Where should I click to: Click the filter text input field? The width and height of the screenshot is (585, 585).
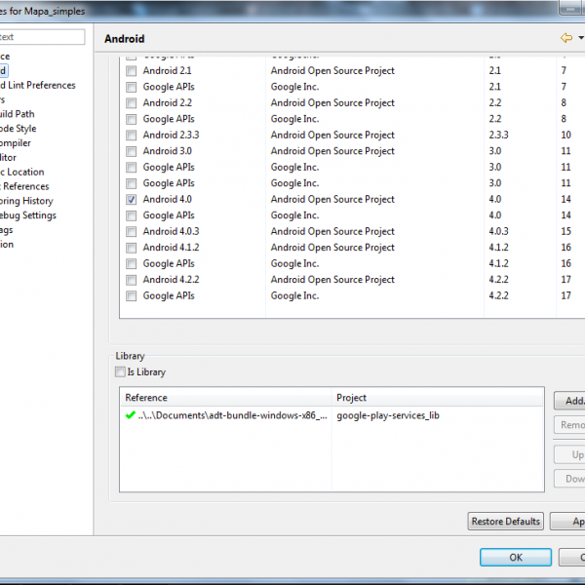point(42,37)
